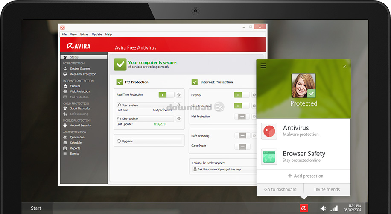
Task: Open the Extras menu
Action: click(84, 34)
